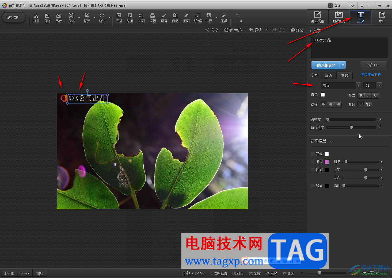Go to 上一张 previous image
392x278 pixels.
coord(9,273)
